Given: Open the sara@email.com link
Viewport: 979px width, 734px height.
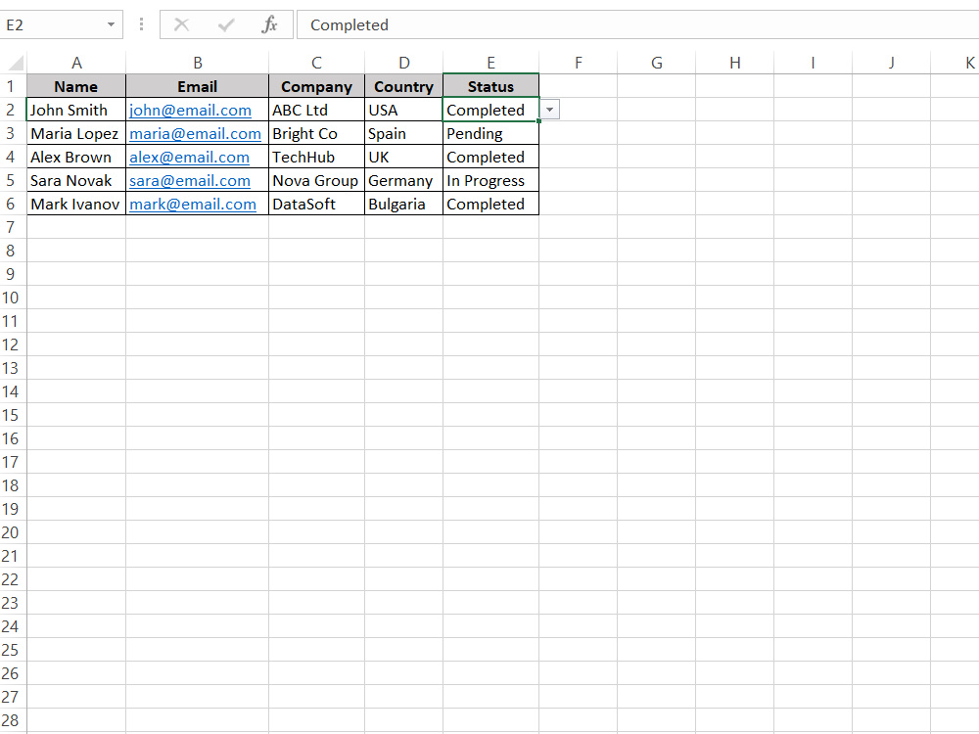Looking at the screenshot, I should [190, 181].
